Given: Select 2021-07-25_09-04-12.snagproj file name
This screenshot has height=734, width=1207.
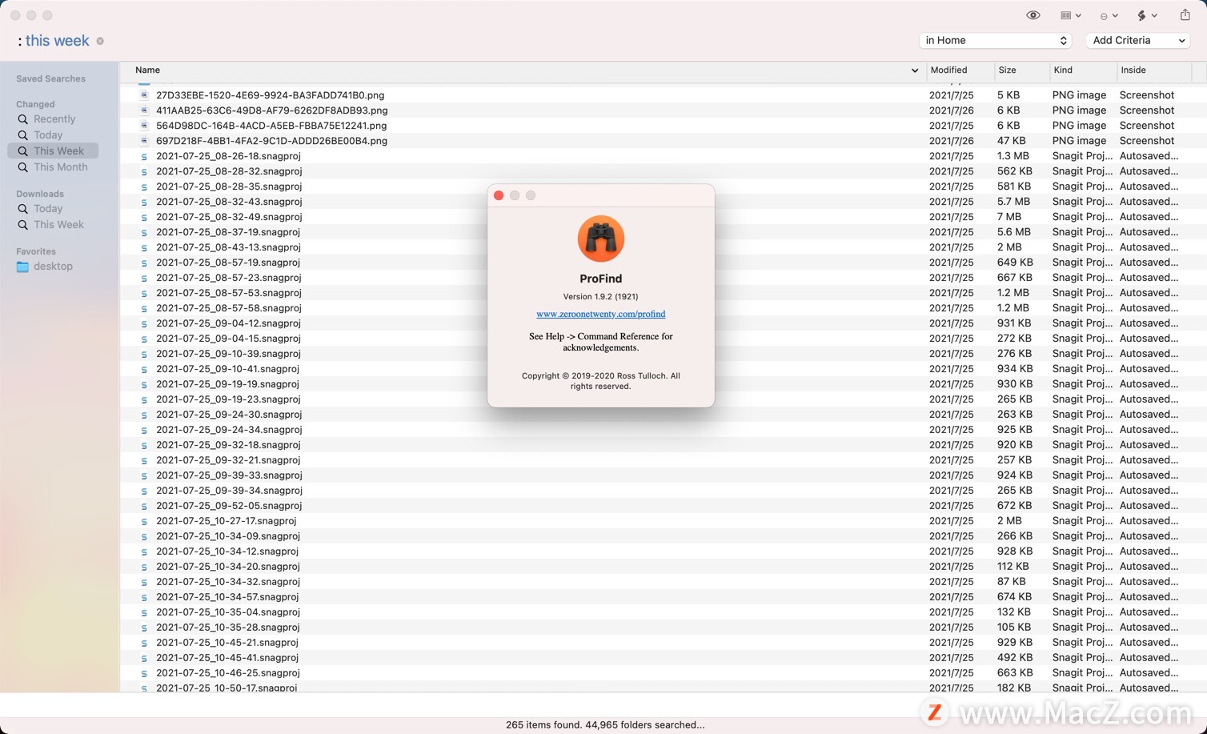Looking at the screenshot, I should pos(228,323).
